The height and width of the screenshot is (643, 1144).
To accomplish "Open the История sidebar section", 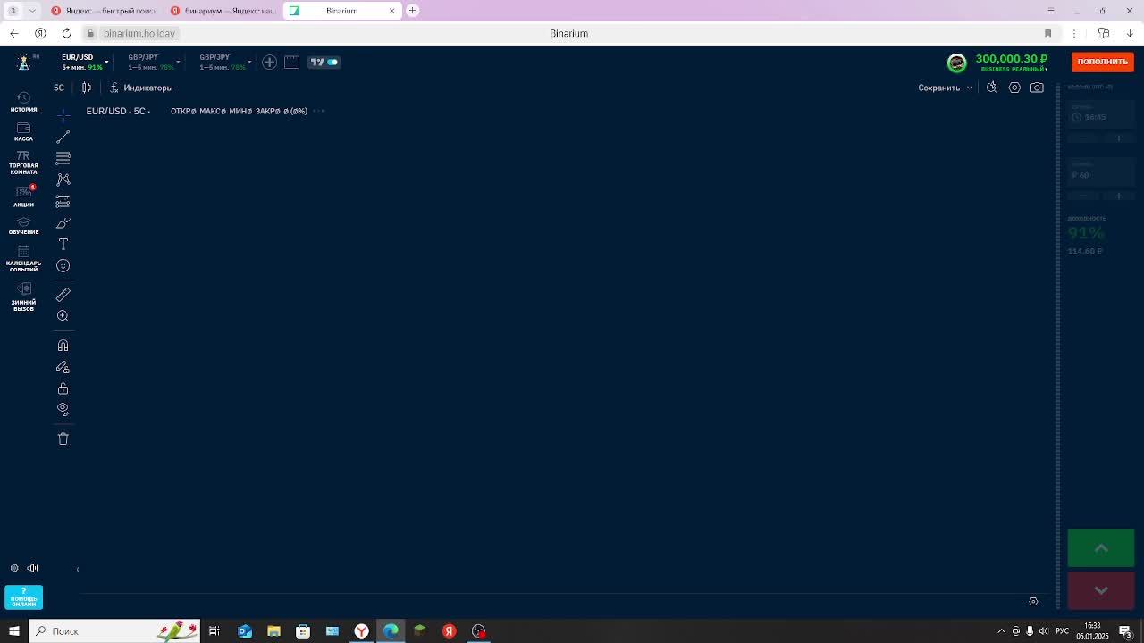I will pos(23,102).
